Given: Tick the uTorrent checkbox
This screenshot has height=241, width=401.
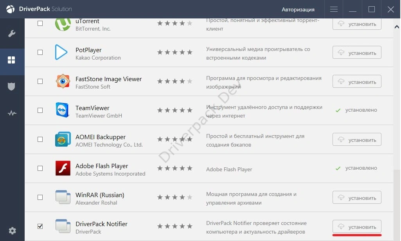Looking at the screenshot, I should [x=40, y=23].
